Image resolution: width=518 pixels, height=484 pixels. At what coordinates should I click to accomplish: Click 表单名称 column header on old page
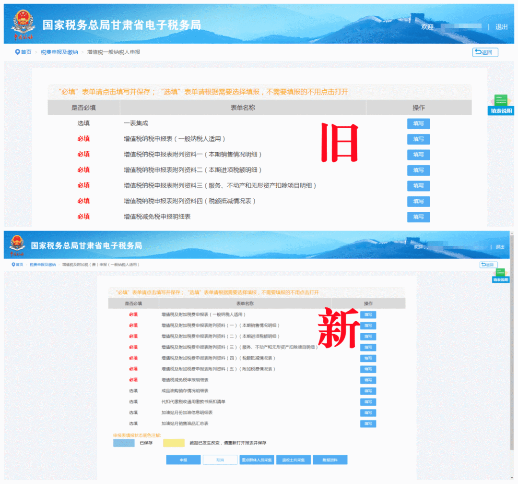243,108
